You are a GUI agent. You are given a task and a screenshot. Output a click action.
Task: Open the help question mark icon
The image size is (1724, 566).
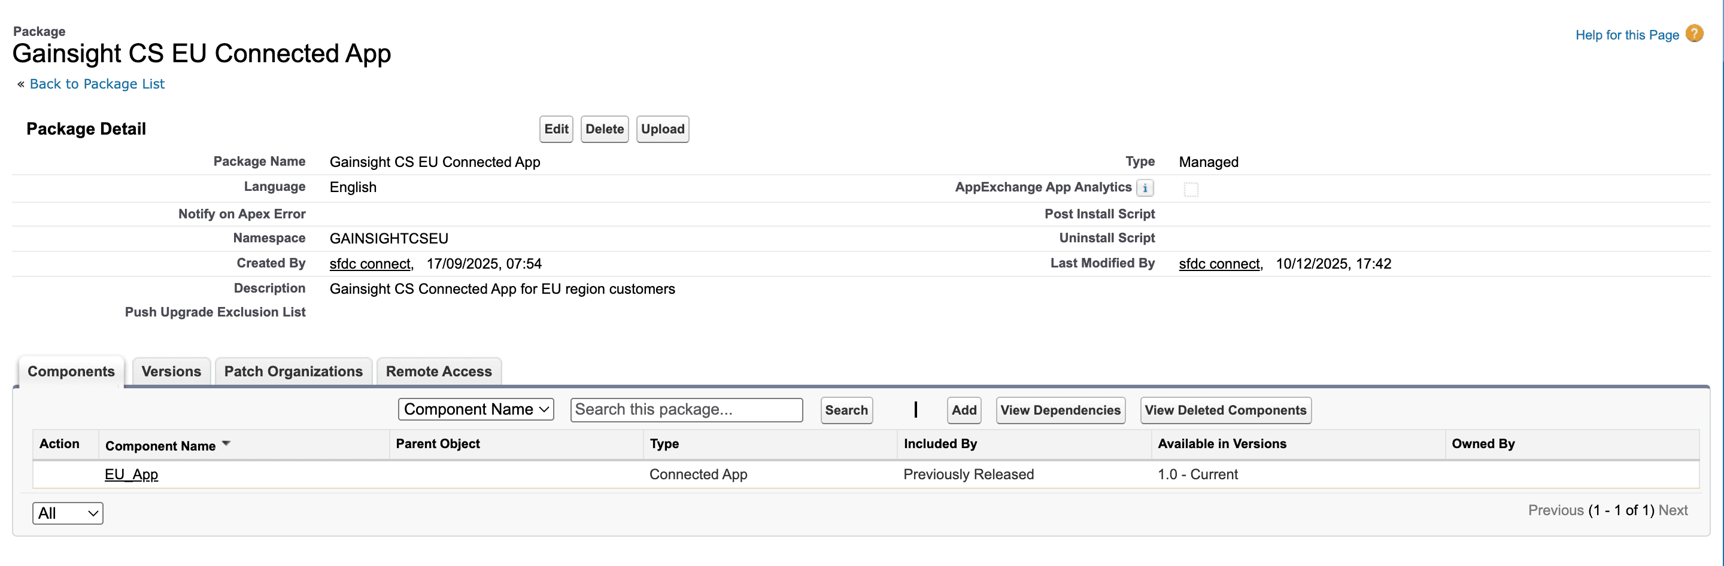(x=1694, y=34)
